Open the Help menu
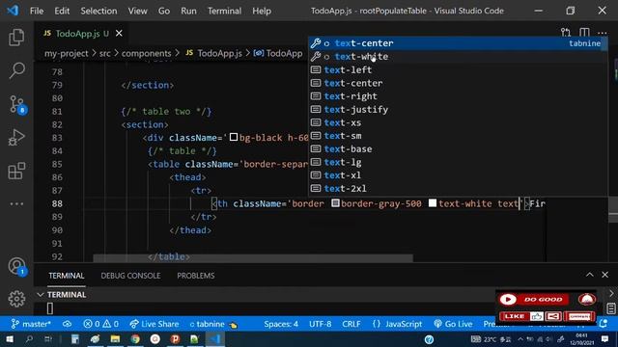 click(x=262, y=11)
